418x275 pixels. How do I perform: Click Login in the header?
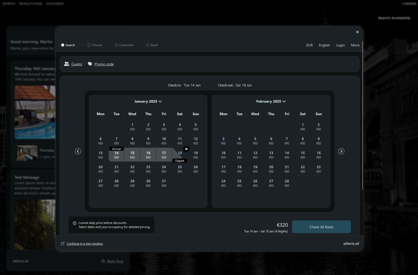(340, 45)
